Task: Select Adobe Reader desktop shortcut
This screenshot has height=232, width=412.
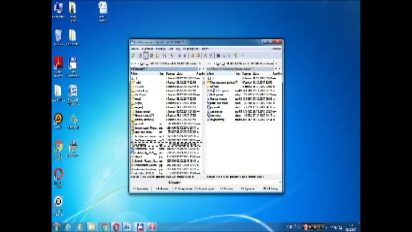Action: [58, 67]
